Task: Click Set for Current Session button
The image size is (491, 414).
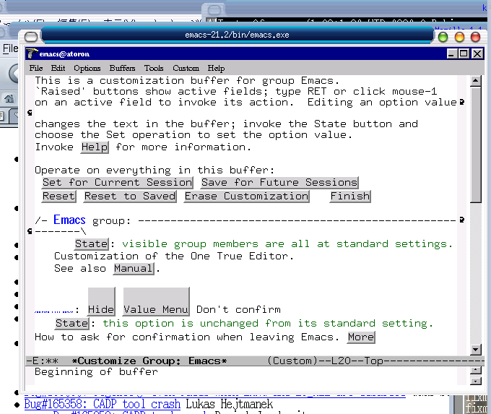Action: click(x=118, y=182)
